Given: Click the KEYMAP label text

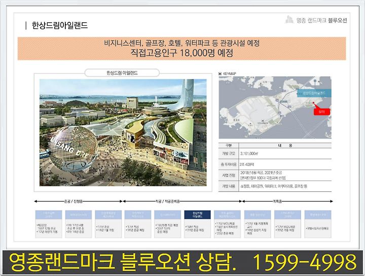Looking at the screenshot, I should (230, 74).
